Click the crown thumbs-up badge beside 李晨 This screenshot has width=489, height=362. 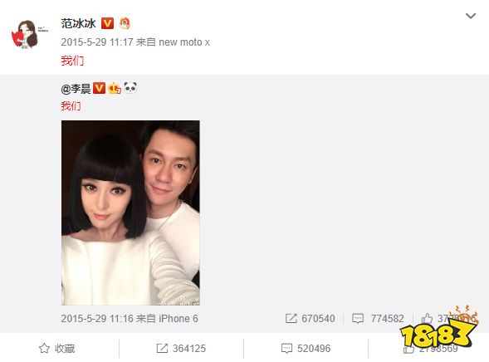pos(114,88)
